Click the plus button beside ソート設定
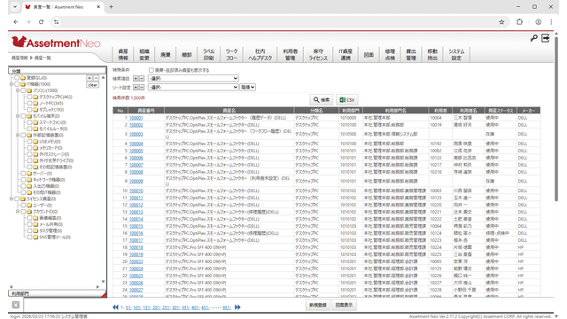567x319 pixels. pos(136,88)
